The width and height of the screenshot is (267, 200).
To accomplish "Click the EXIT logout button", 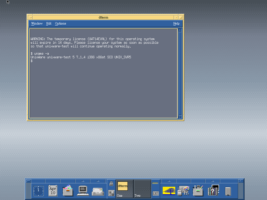I will (x=156, y=193).
